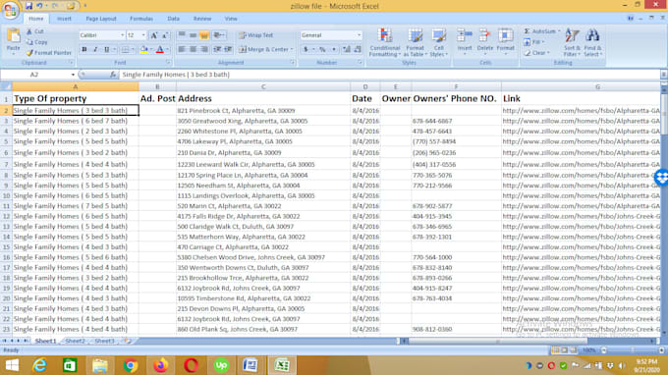Image resolution: width=668 pixels, height=375 pixels.
Task: Click AutoSum
Action: point(540,31)
